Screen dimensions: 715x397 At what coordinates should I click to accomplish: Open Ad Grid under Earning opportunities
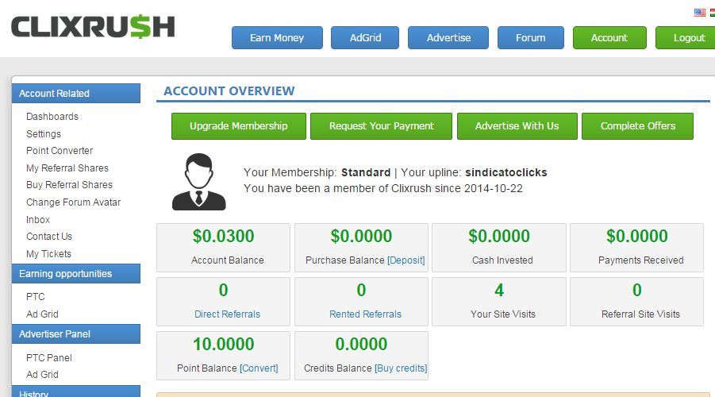click(x=42, y=314)
